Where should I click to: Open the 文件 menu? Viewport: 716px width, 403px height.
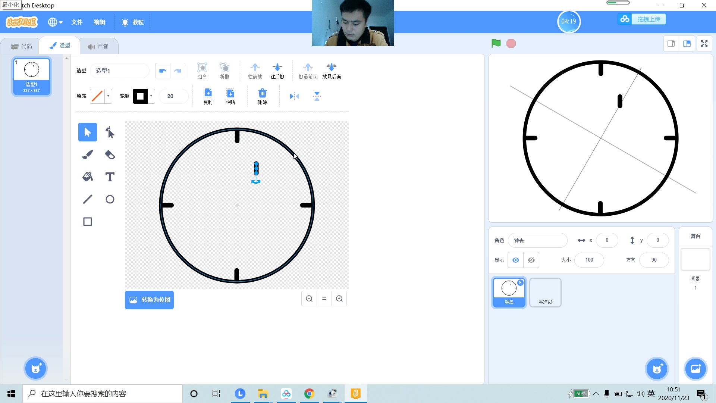pyautogui.click(x=77, y=22)
